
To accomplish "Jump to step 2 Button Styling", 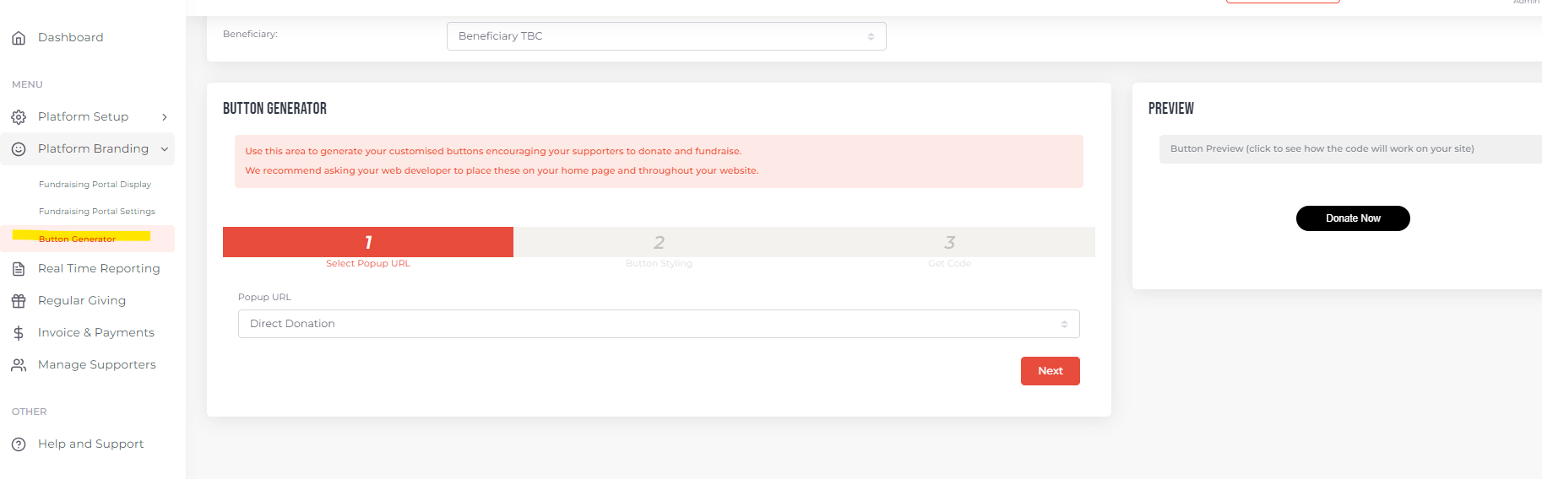I will [659, 243].
